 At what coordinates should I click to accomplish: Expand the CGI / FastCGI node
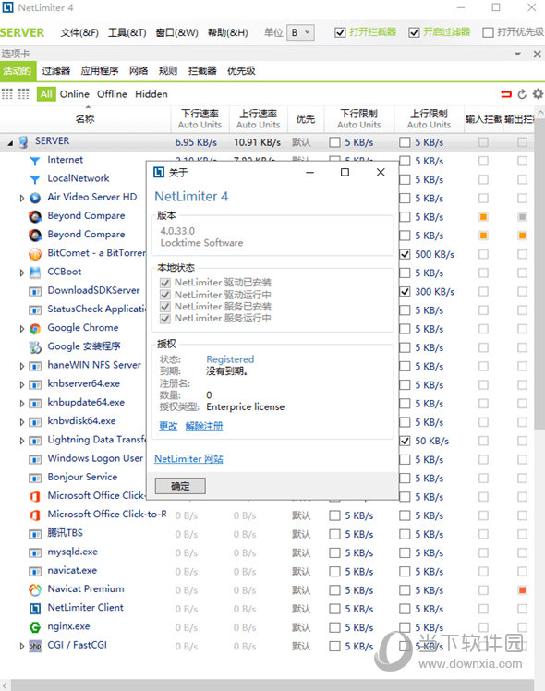pos(21,646)
